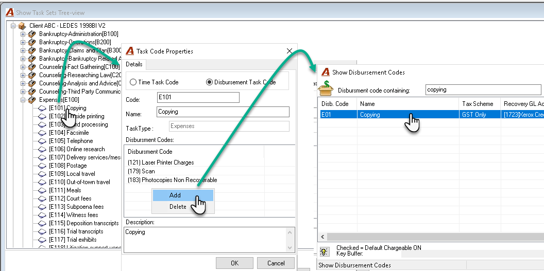Confirm with the OK button
The image size is (544, 271).
click(x=234, y=263)
